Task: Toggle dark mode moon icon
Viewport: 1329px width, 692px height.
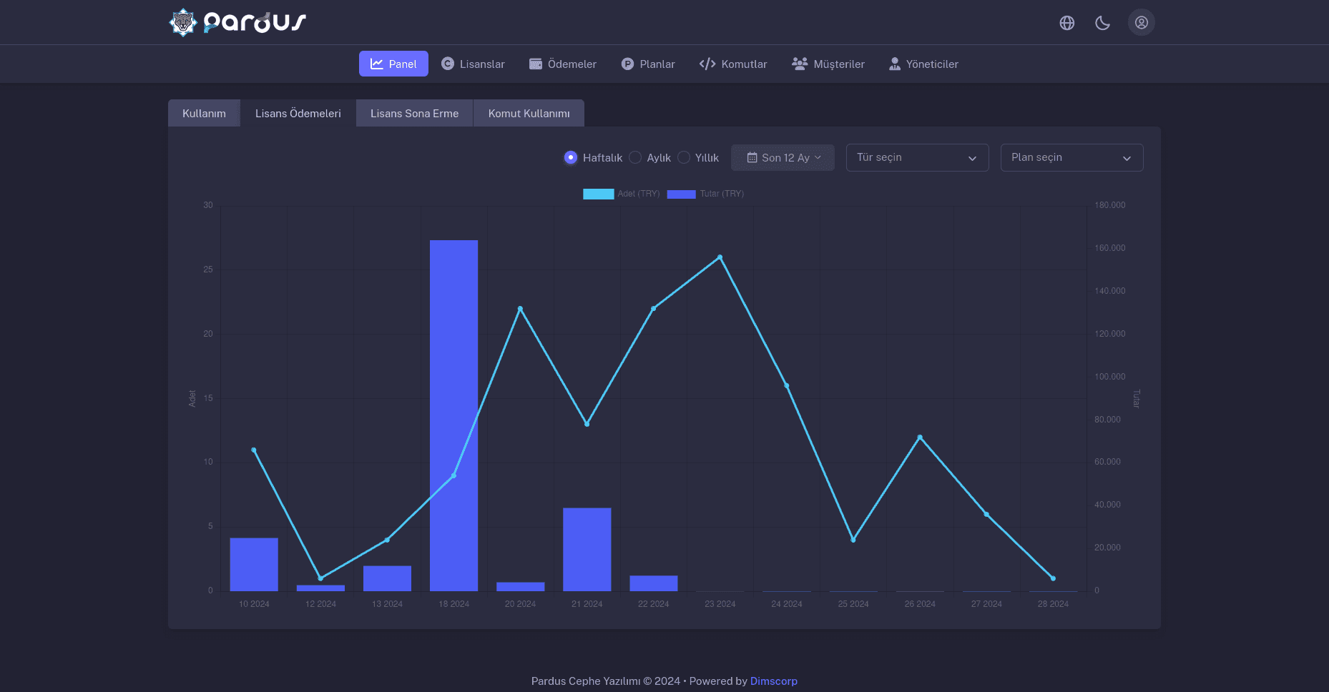Action: click(x=1102, y=23)
